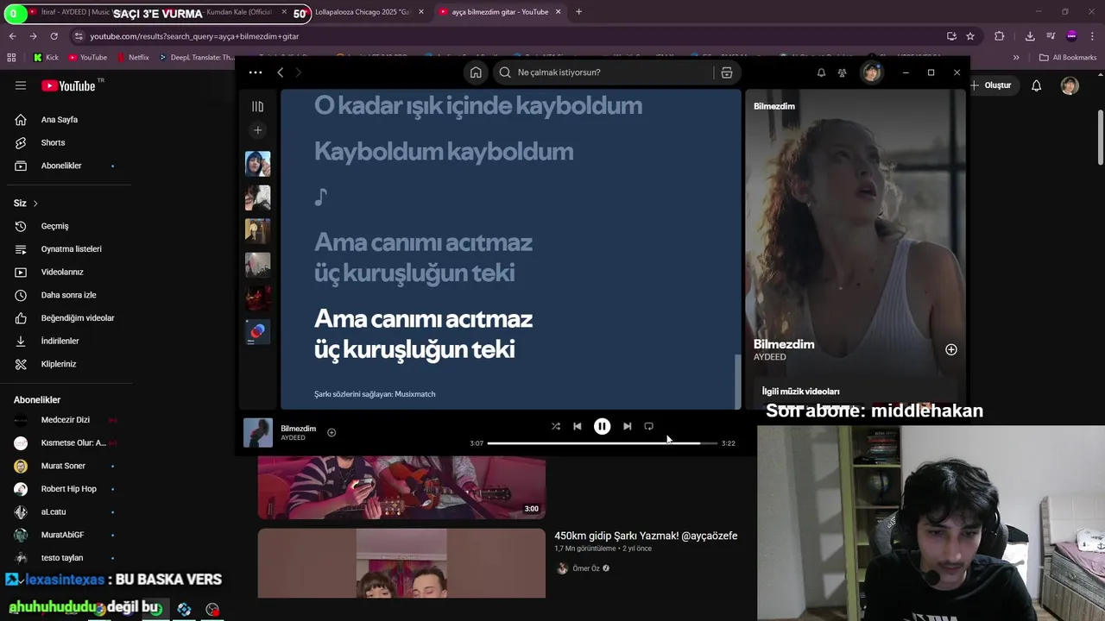Open Spotify notifications bell
Viewport: 1105px width, 621px height.
click(x=821, y=72)
